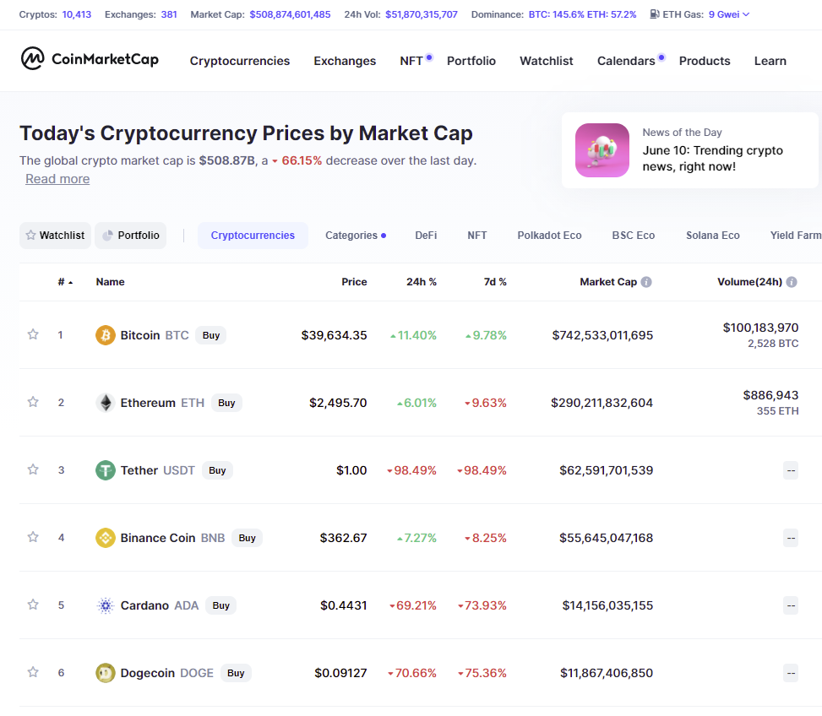822x716 pixels.
Task: Expand the ETH Gas Gwei dropdown
Action: [x=746, y=14]
